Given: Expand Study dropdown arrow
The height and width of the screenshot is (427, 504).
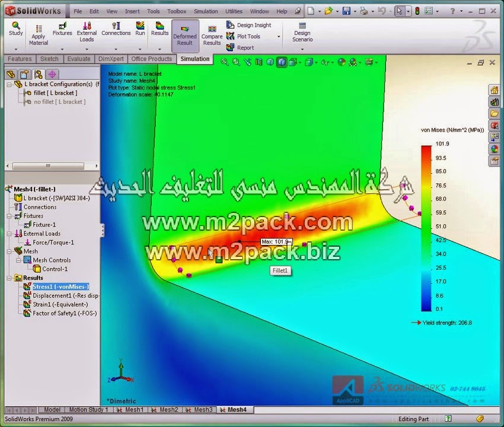Looking at the screenshot, I should pos(16,49).
